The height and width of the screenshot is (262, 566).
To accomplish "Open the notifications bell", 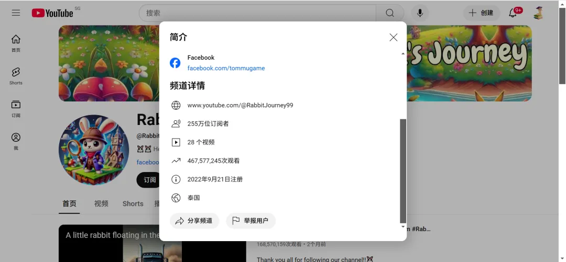I will (513, 13).
